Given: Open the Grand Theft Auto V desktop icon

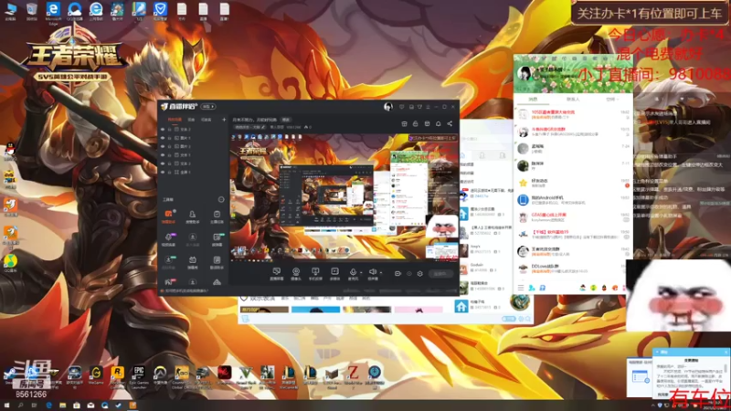Looking at the screenshot, I should coord(246,376).
